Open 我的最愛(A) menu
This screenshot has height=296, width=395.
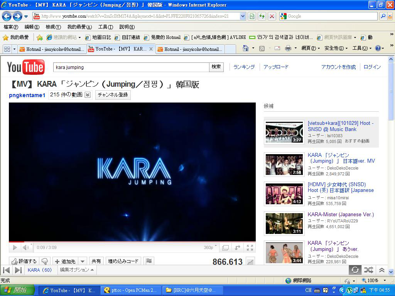79,27
